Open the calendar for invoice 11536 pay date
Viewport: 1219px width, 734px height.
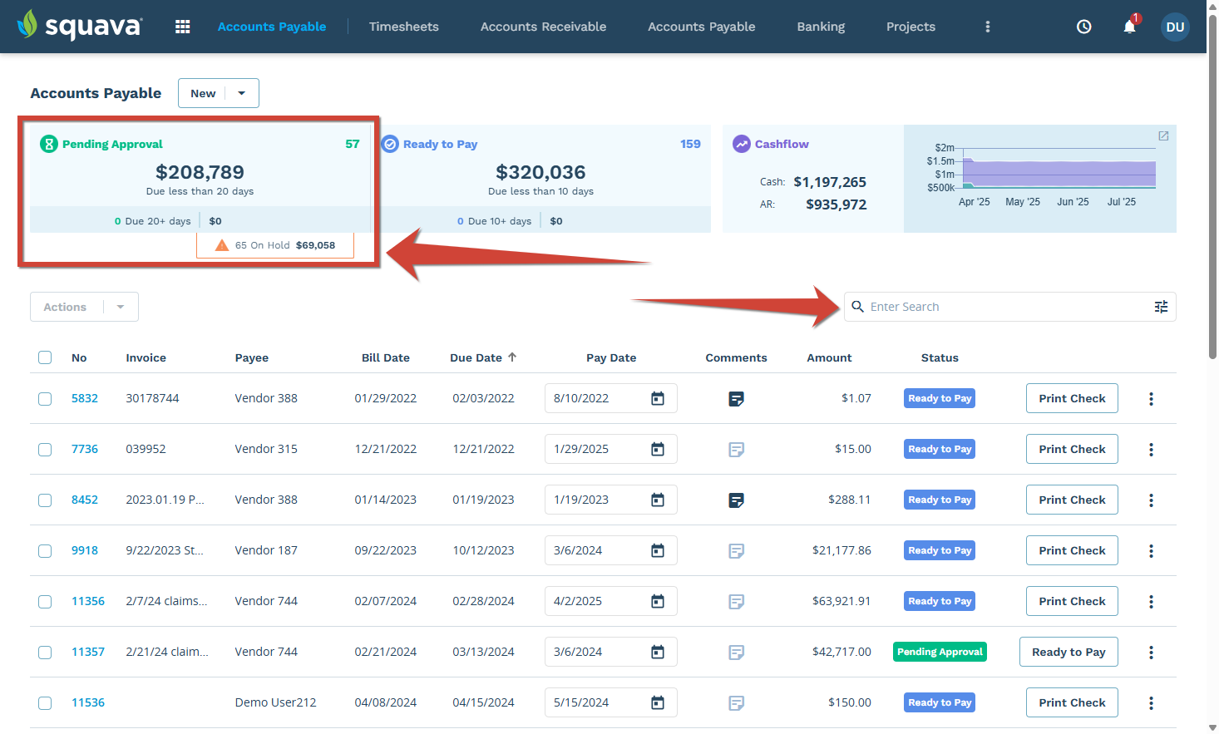658,703
